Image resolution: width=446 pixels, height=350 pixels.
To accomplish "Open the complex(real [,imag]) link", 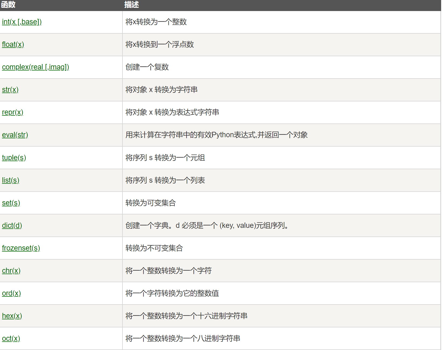I will click(x=36, y=67).
